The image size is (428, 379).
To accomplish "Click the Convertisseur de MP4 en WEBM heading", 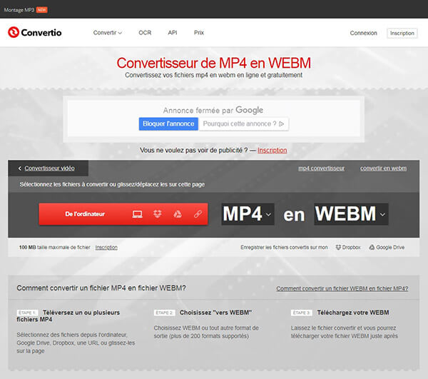I will coord(214,63).
